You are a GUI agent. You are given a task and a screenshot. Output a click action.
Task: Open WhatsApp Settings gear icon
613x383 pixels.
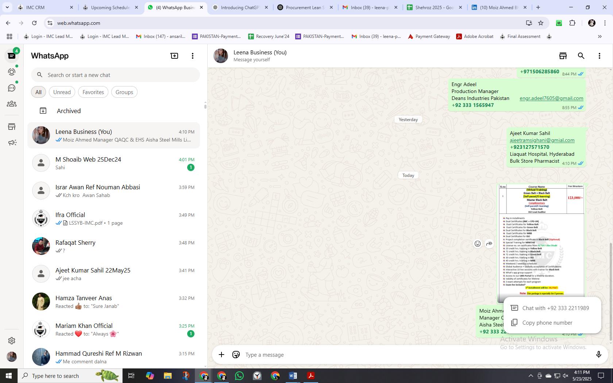[12, 340]
